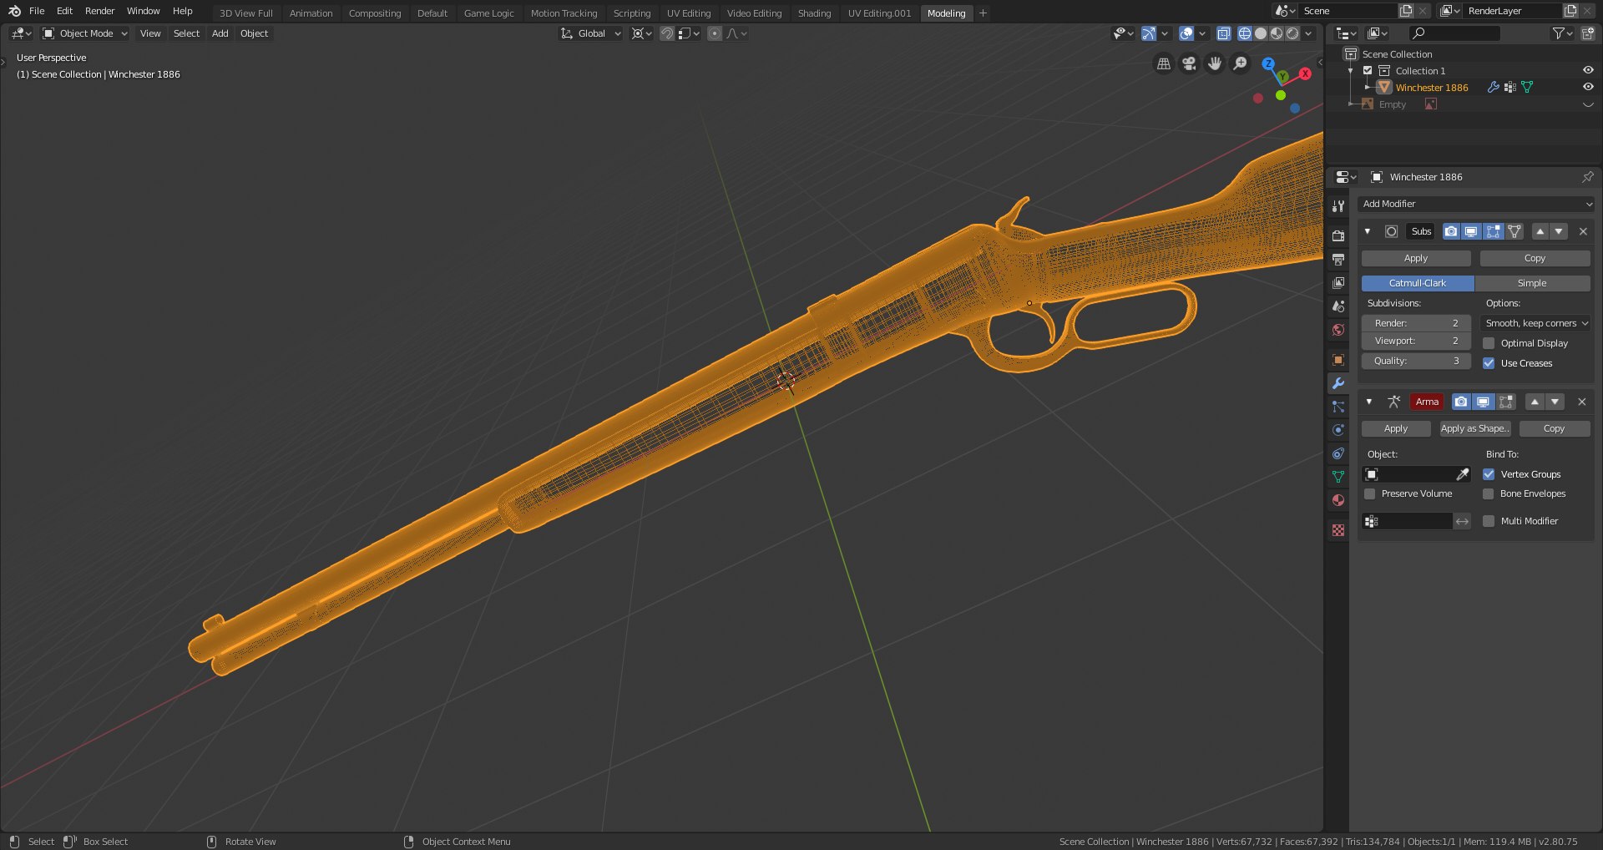This screenshot has width=1603, height=850.
Task: Open the Material properties tab
Action: point(1338,500)
